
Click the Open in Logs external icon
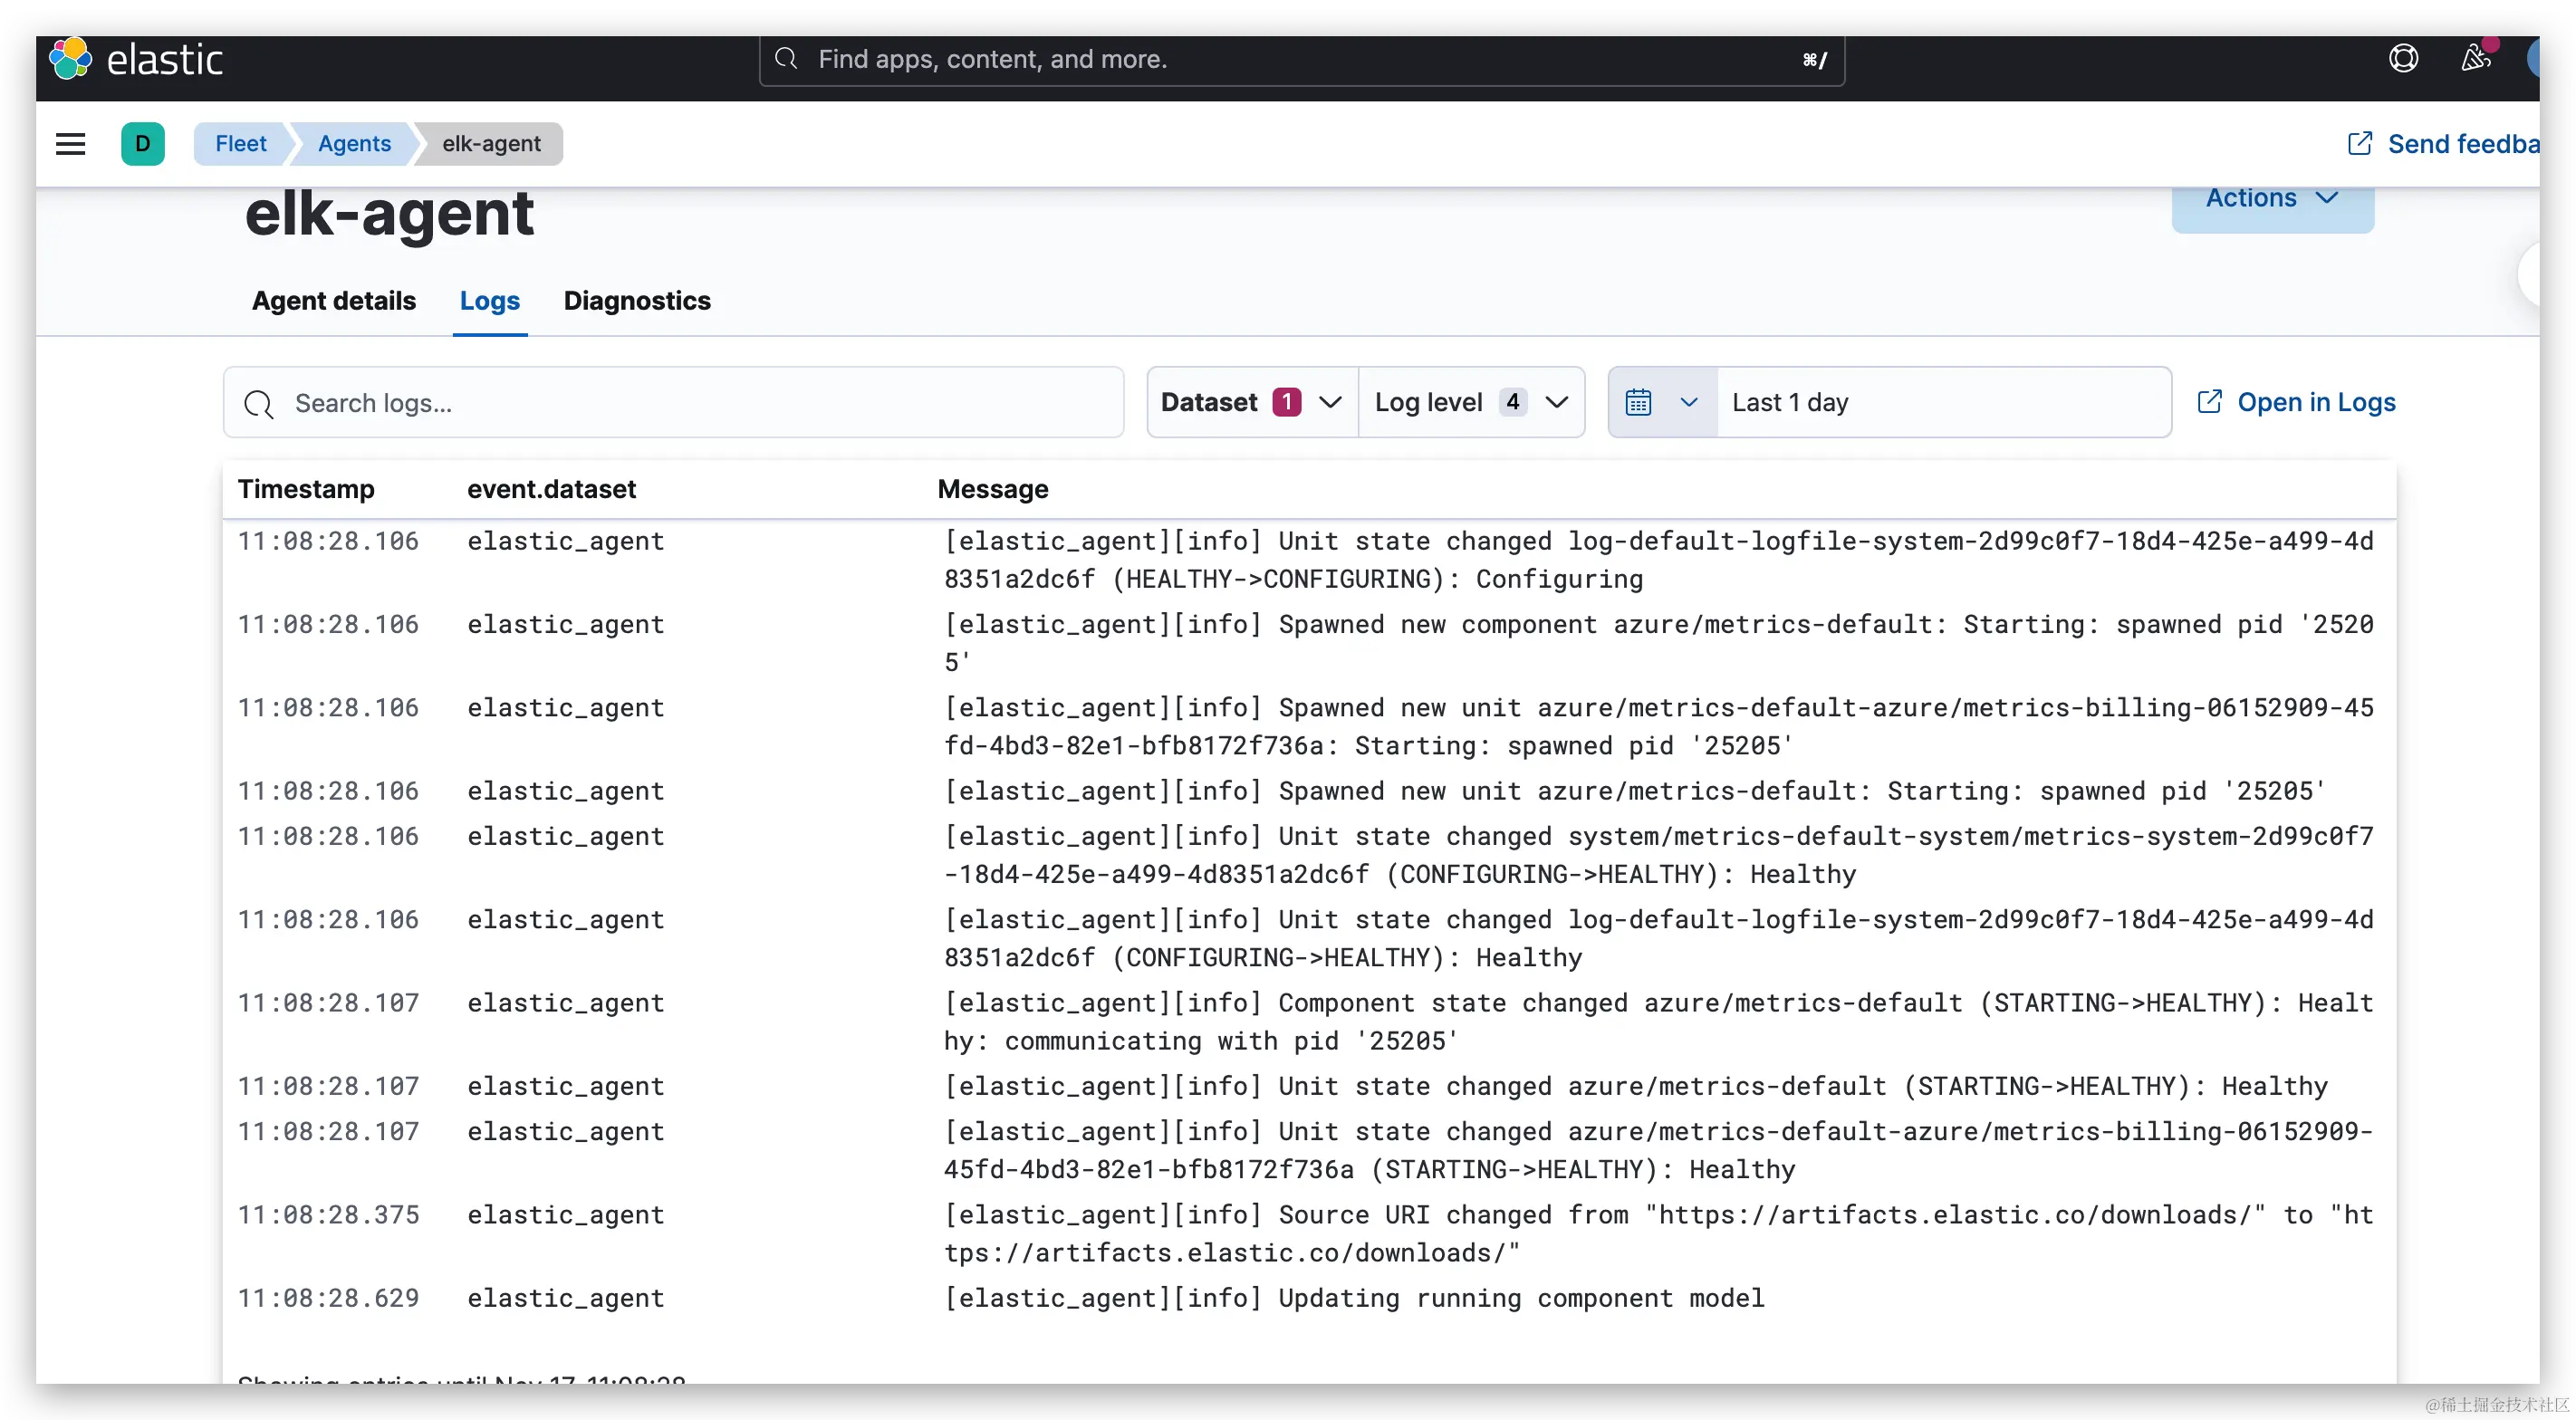[2209, 402]
